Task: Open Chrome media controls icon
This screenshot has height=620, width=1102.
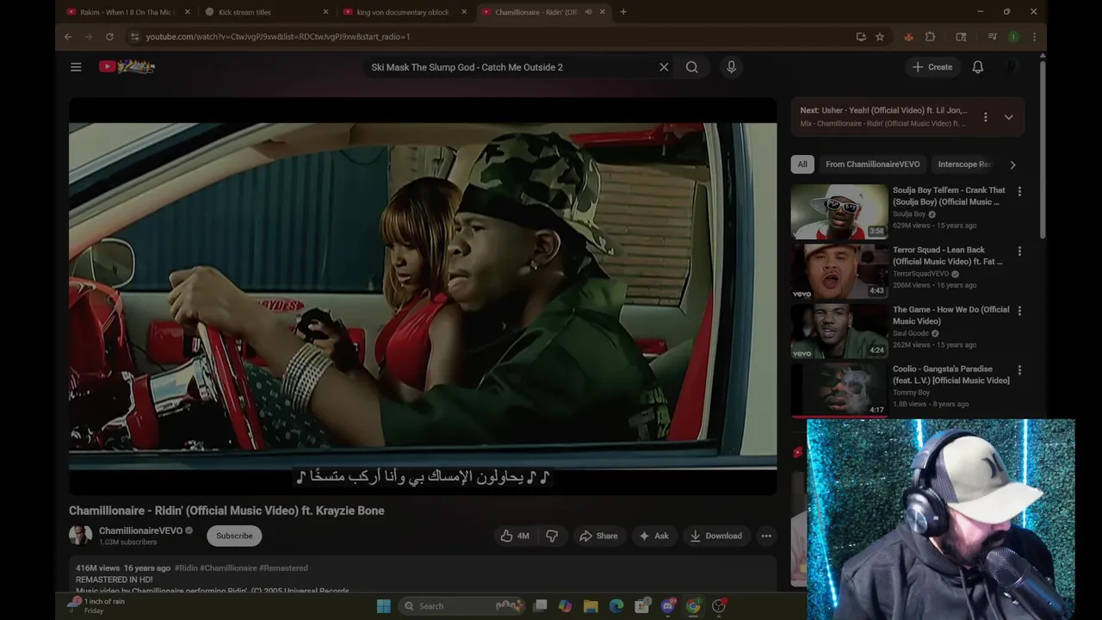Action: coord(993,37)
